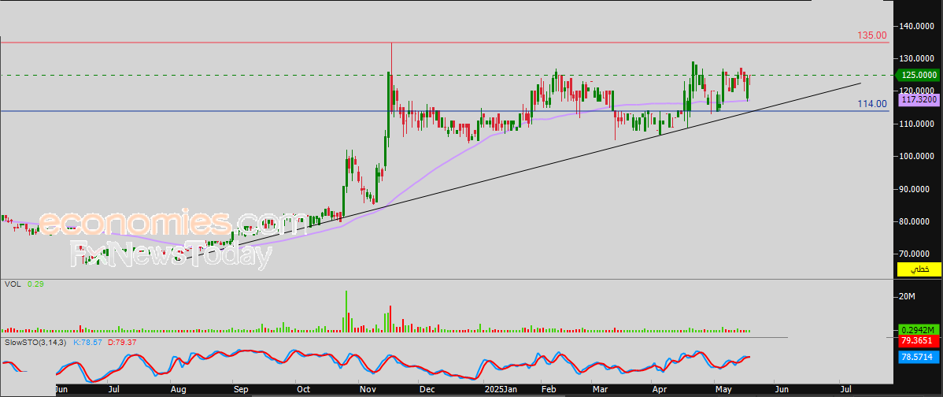Click the economies.com watermark
The image size is (943, 397).
coord(173,224)
